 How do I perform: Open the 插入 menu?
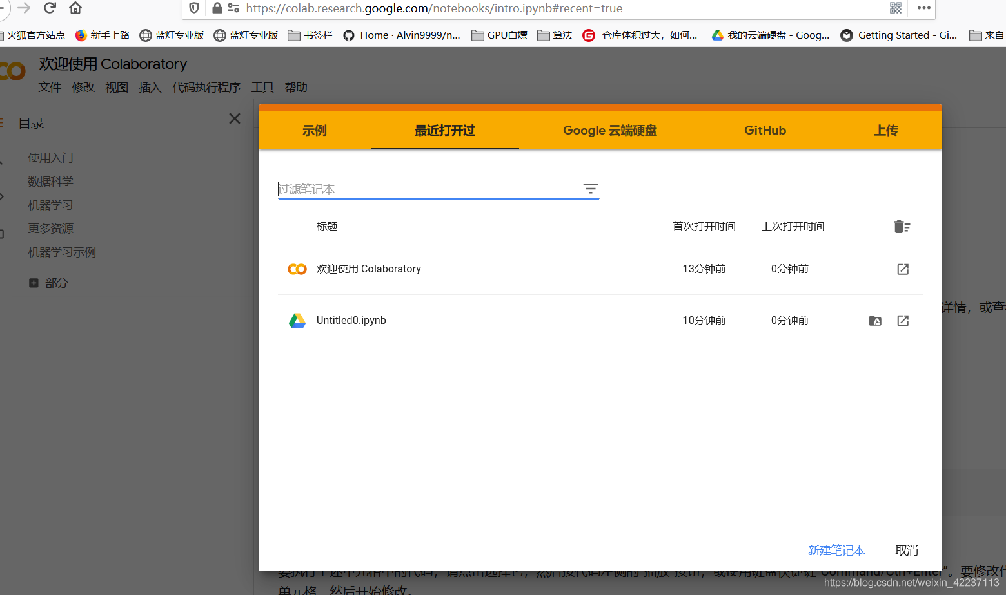pos(150,88)
